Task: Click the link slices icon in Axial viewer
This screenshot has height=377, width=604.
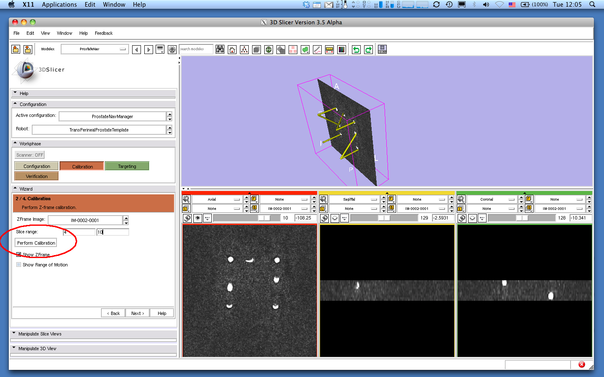Action: coord(187,218)
